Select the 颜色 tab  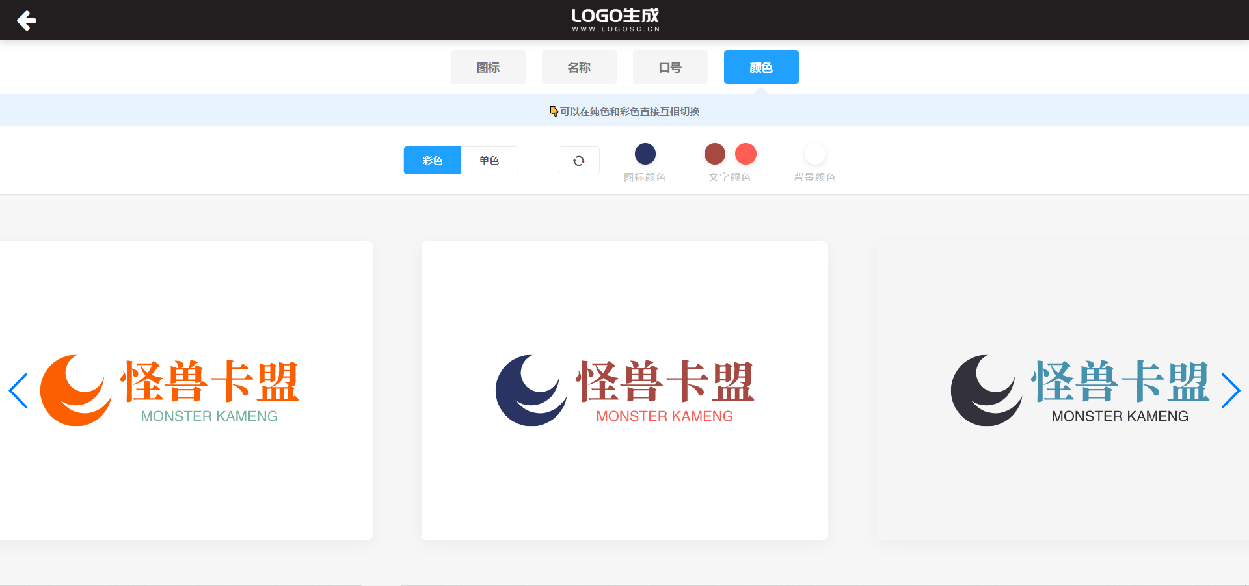pos(761,68)
